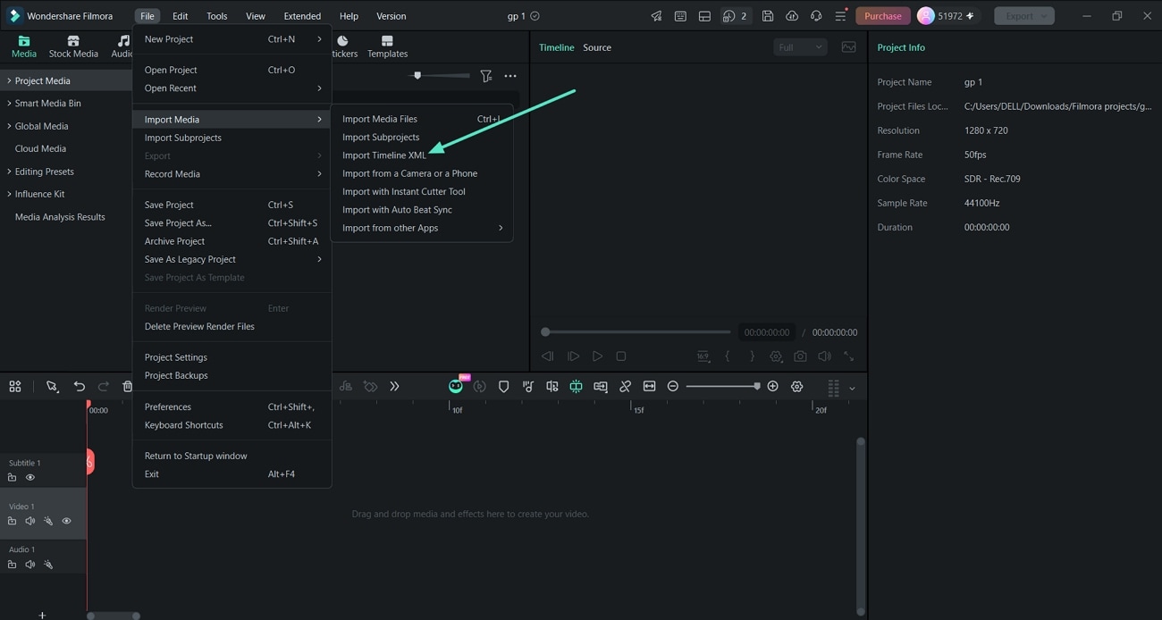Click the shield marker icon in timeline toolbar
The image size is (1162, 620).
pos(503,387)
